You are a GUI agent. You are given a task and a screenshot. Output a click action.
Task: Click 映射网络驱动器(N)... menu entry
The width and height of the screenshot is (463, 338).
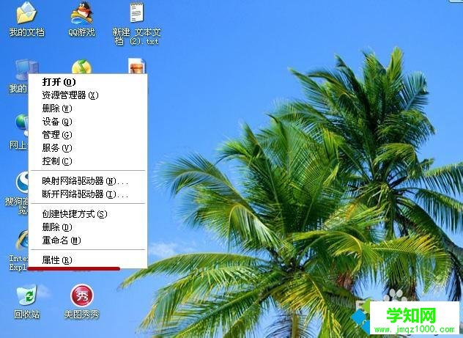point(88,181)
